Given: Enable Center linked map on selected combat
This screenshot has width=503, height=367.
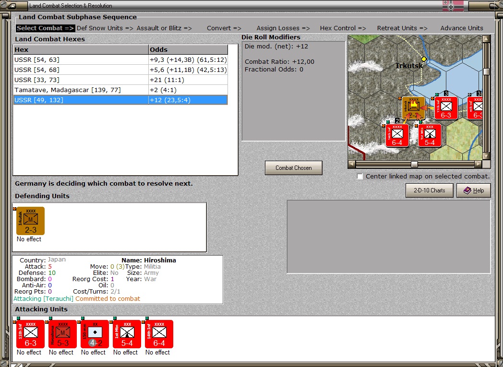Looking at the screenshot, I should pos(360,177).
